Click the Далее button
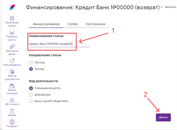 click(163, 117)
